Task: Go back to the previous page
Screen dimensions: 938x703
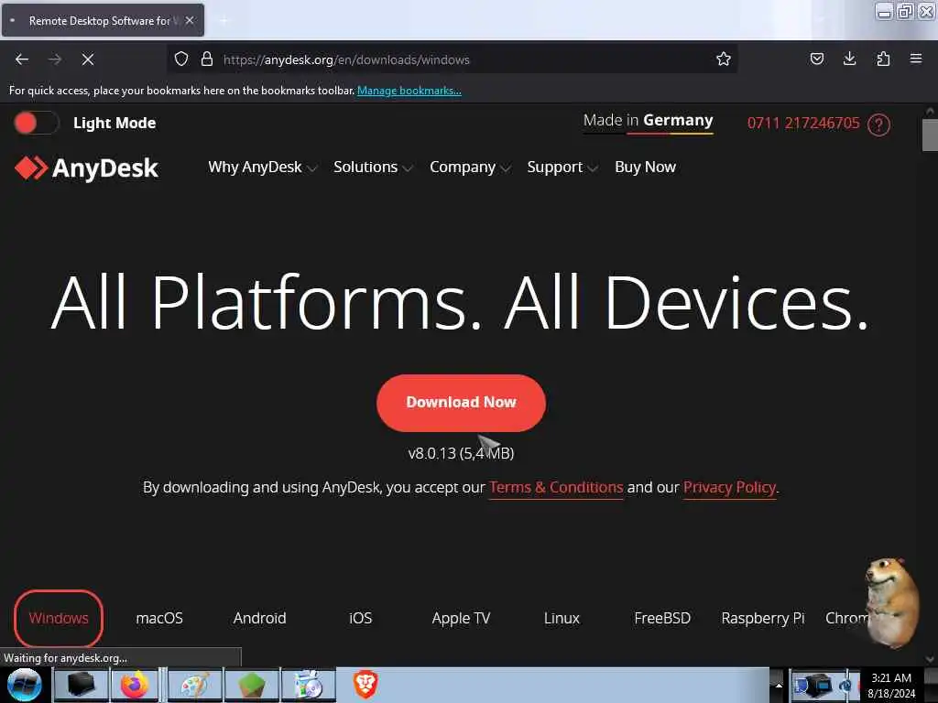Action: click(x=22, y=59)
